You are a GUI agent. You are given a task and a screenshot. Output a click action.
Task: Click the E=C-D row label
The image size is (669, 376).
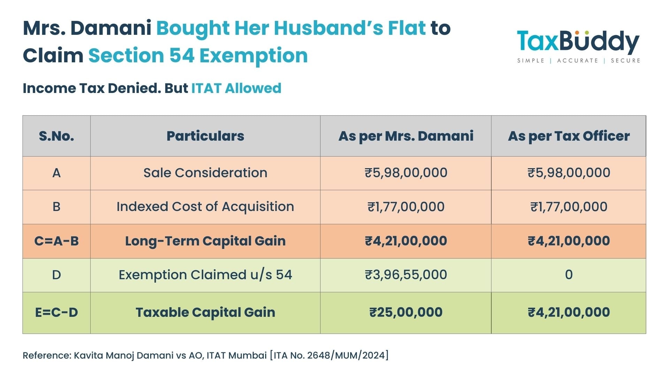click(56, 312)
